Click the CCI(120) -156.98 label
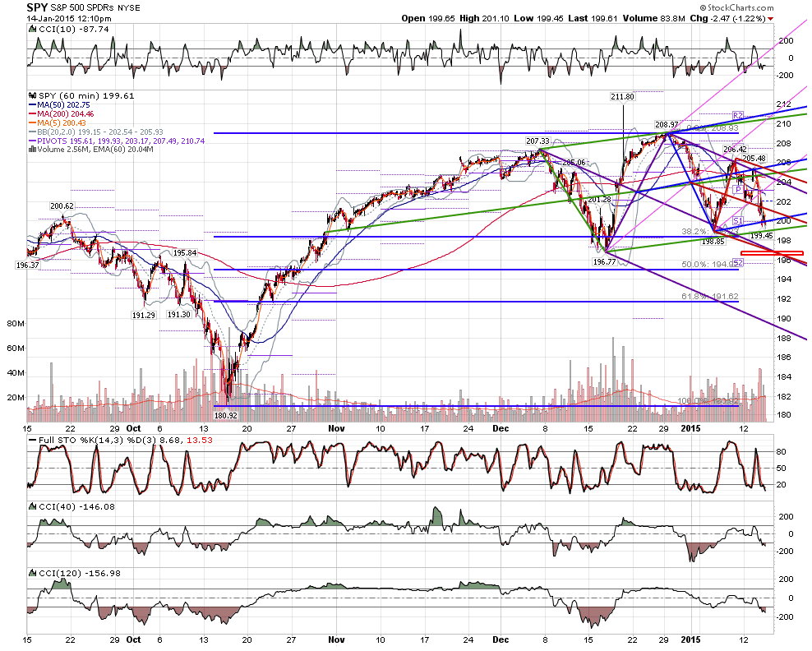This screenshot has width=812, height=651. (x=78, y=573)
